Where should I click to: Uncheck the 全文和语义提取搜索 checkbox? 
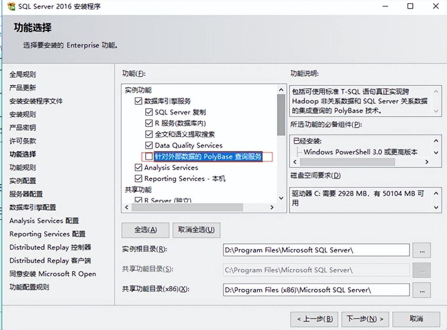point(149,134)
